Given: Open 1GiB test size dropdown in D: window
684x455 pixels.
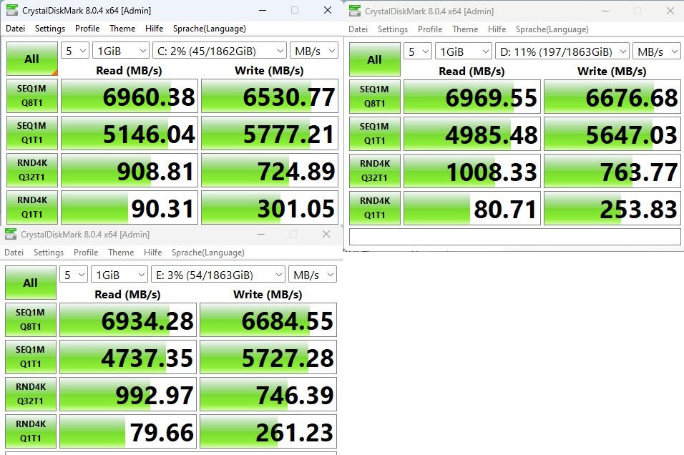Looking at the screenshot, I should (464, 52).
